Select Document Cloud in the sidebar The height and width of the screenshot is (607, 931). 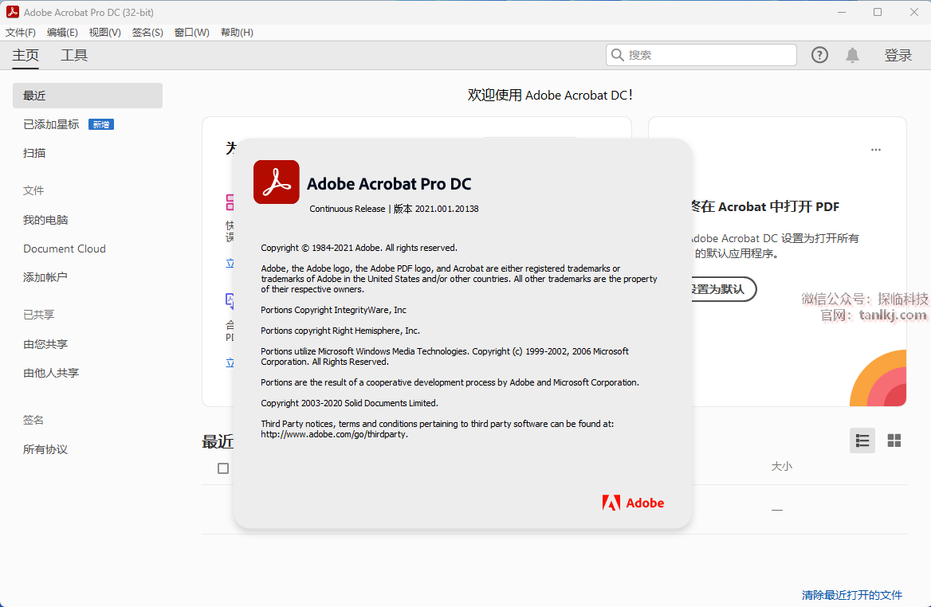pyautogui.click(x=65, y=249)
